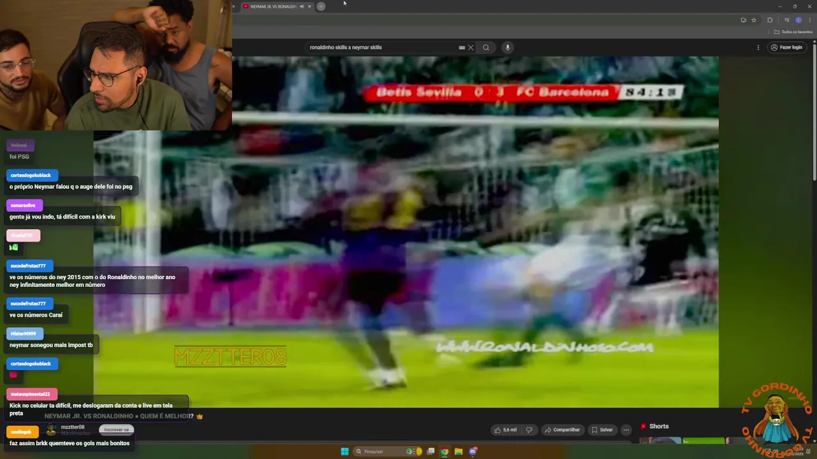Open the on-screen keyboard in search box
The width and height of the screenshot is (817, 459).
click(461, 47)
